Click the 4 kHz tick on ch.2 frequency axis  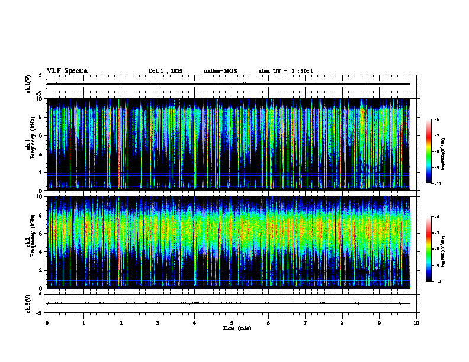click(x=42, y=252)
